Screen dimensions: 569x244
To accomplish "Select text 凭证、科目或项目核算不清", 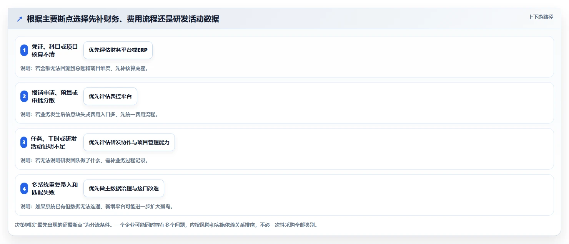I will 55,50.
